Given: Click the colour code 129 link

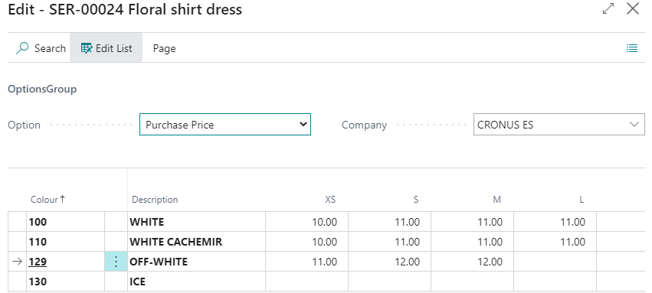Looking at the screenshot, I should tap(38, 262).
